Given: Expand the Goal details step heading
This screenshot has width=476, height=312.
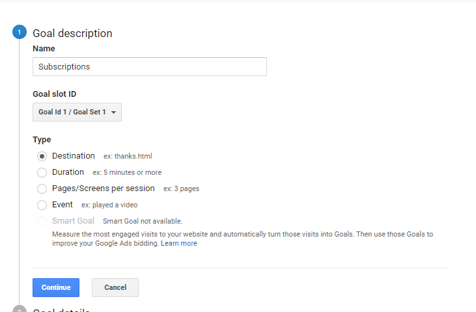Looking at the screenshot, I should click(61, 309).
